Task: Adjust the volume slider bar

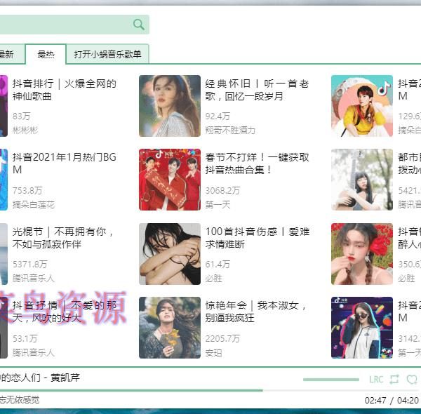Action: [330, 380]
